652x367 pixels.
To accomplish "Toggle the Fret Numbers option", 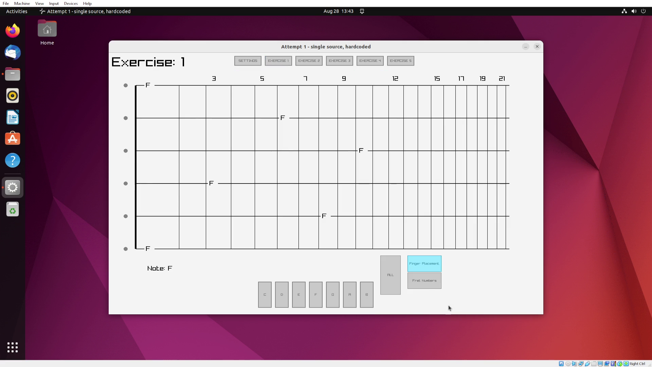I will coord(424,281).
